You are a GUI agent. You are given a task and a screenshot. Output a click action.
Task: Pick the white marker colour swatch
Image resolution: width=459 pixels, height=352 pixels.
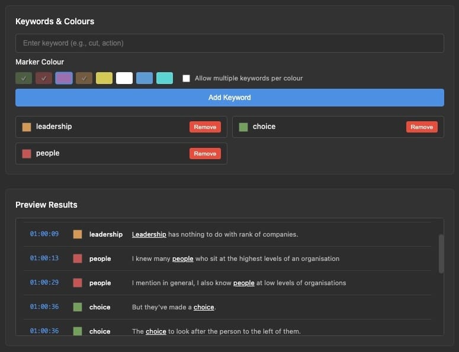[124, 78]
